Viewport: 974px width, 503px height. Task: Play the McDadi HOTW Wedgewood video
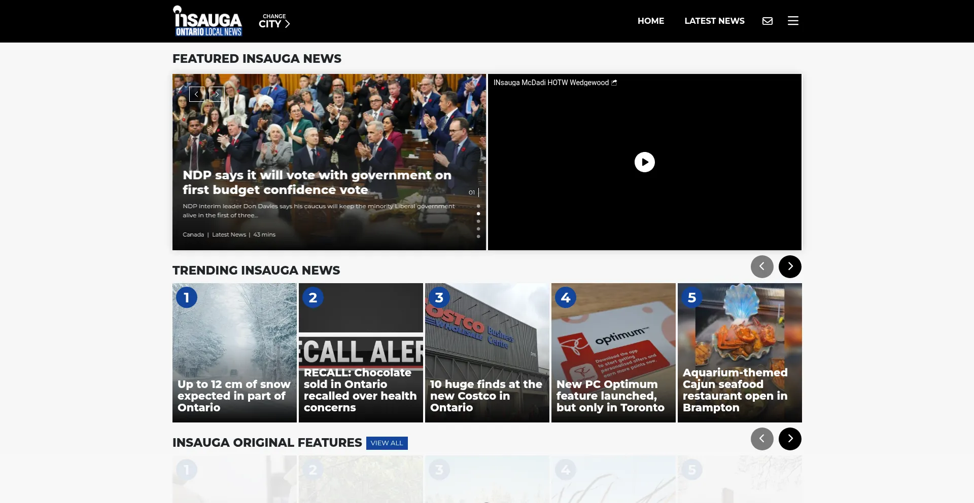pos(644,162)
